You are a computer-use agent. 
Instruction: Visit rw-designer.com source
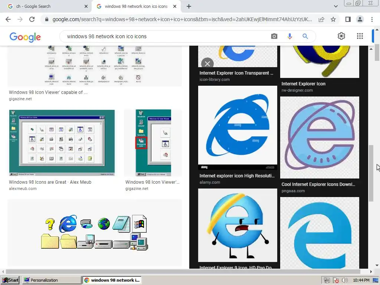coord(297,91)
